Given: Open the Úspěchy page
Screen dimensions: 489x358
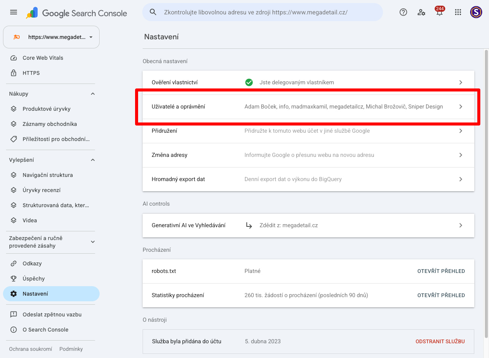Looking at the screenshot, I should click(51, 279).
